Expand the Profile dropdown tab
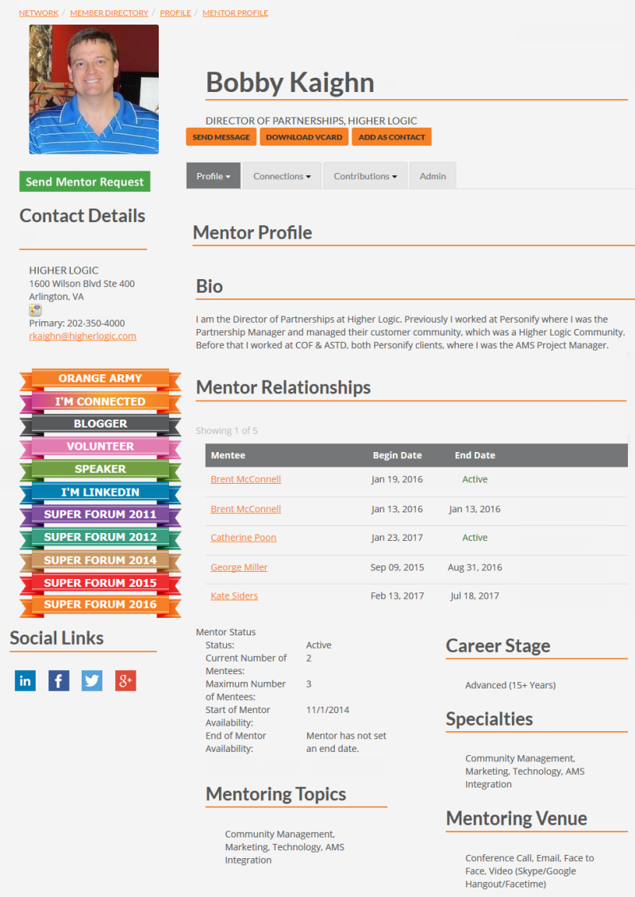The width and height of the screenshot is (635, 897). pos(214,176)
